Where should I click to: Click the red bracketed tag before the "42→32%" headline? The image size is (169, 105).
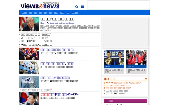pos(45,94)
